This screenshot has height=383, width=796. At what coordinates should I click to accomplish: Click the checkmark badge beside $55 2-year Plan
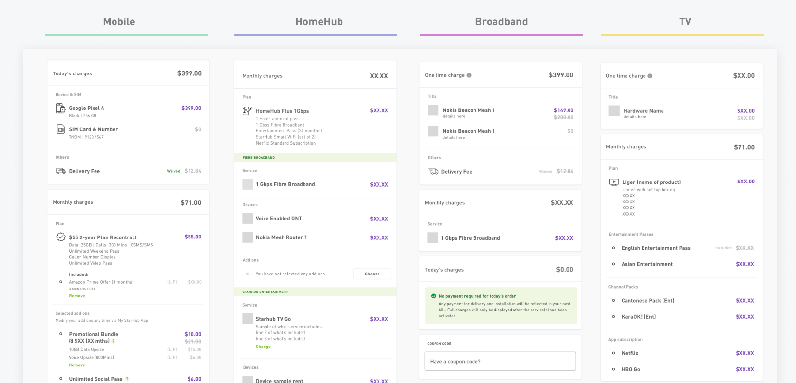[x=60, y=237]
